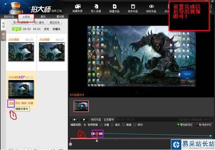Click the eye icon 预览作品 in top toolbar
215x150 pixels.
pos(151,8)
